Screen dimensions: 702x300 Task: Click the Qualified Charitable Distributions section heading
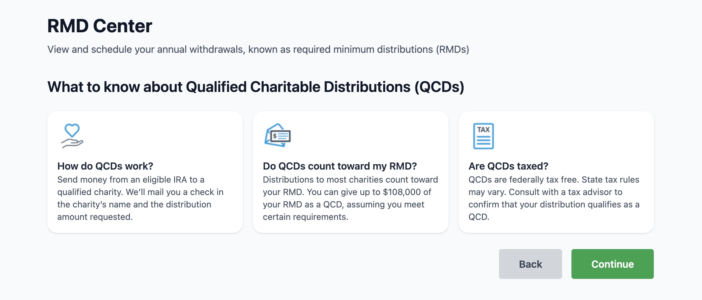coord(256,87)
